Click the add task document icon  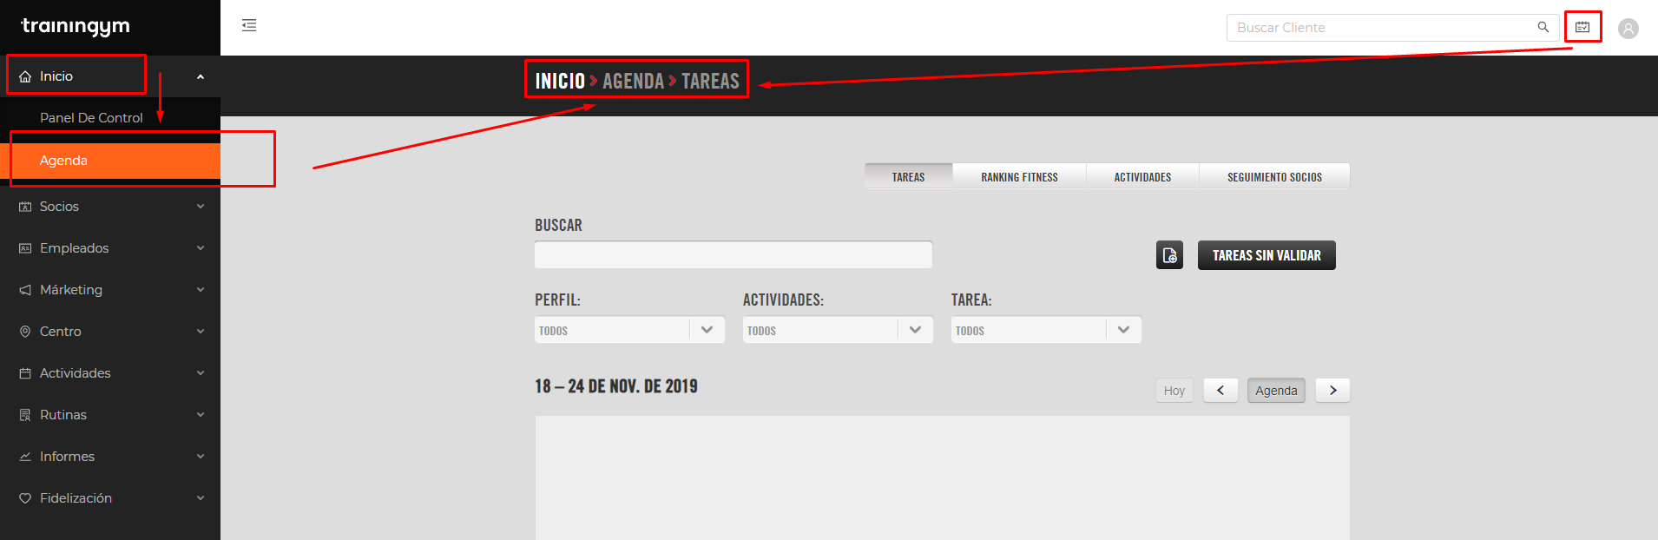click(x=1169, y=255)
